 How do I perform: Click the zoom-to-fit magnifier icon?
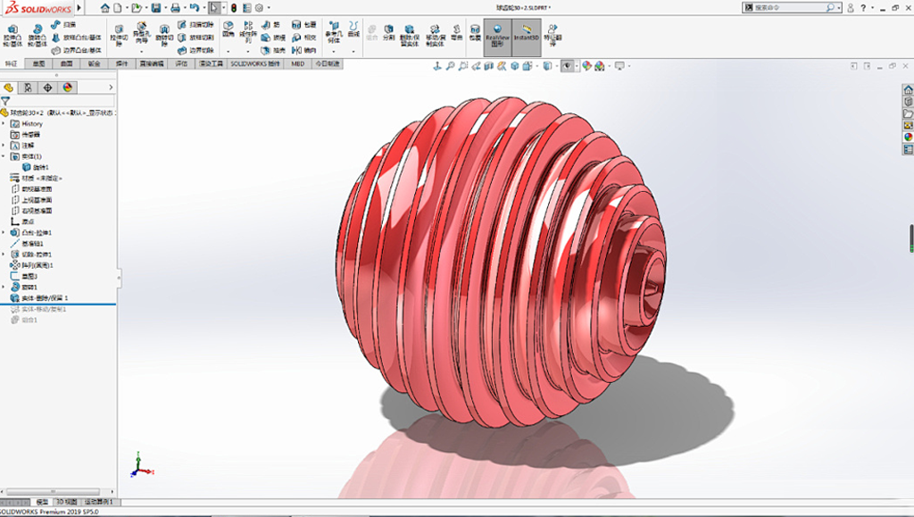(x=451, y=66)
